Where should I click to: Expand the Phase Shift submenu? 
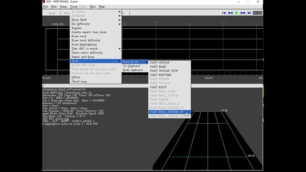pyautogui.click(x=96, y=20)
